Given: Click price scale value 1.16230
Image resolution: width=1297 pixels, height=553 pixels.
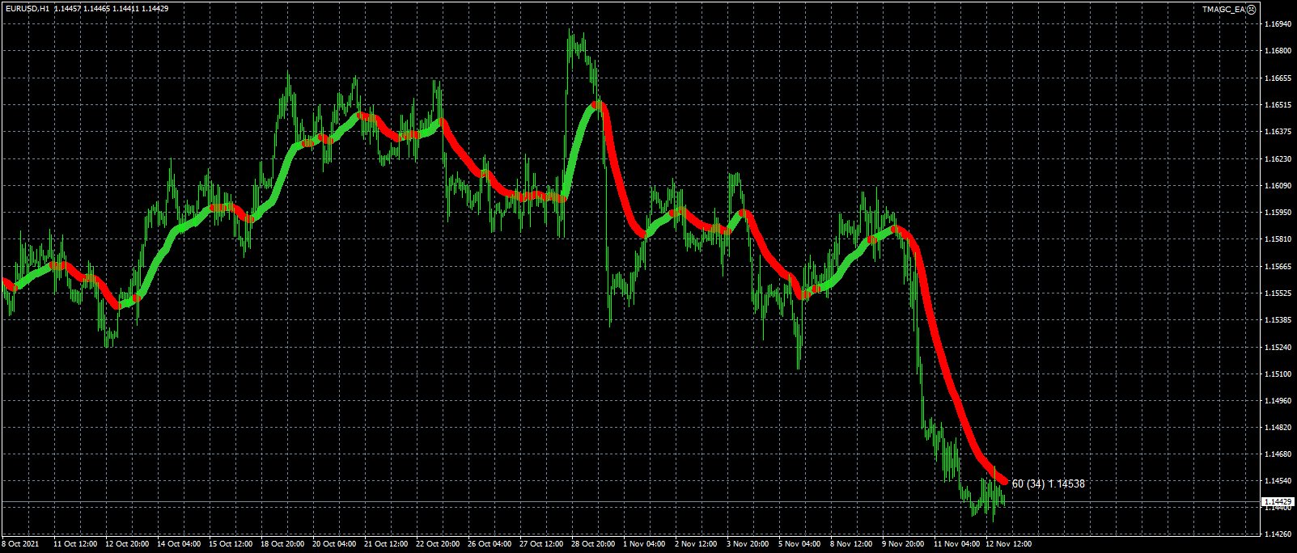Looking at the screenshot, I should tap(1278, 159).
